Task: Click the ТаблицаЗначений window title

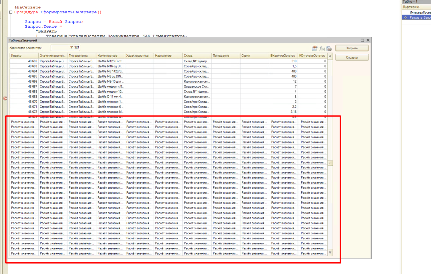Action: [23, 40]
